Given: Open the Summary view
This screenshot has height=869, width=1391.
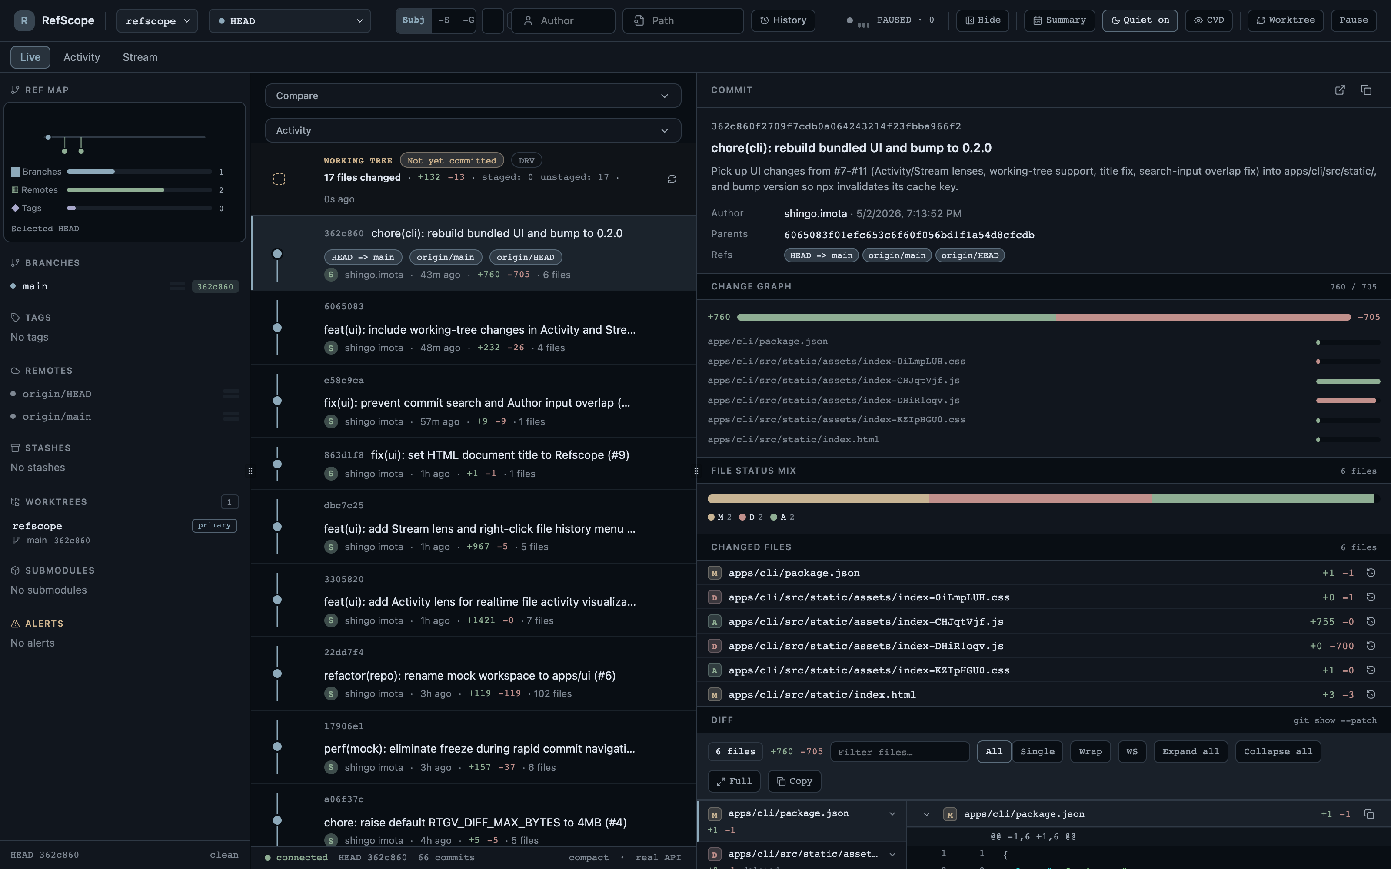Looking at the screenshot, I should pyautogui.click(x=1059, y=20).
